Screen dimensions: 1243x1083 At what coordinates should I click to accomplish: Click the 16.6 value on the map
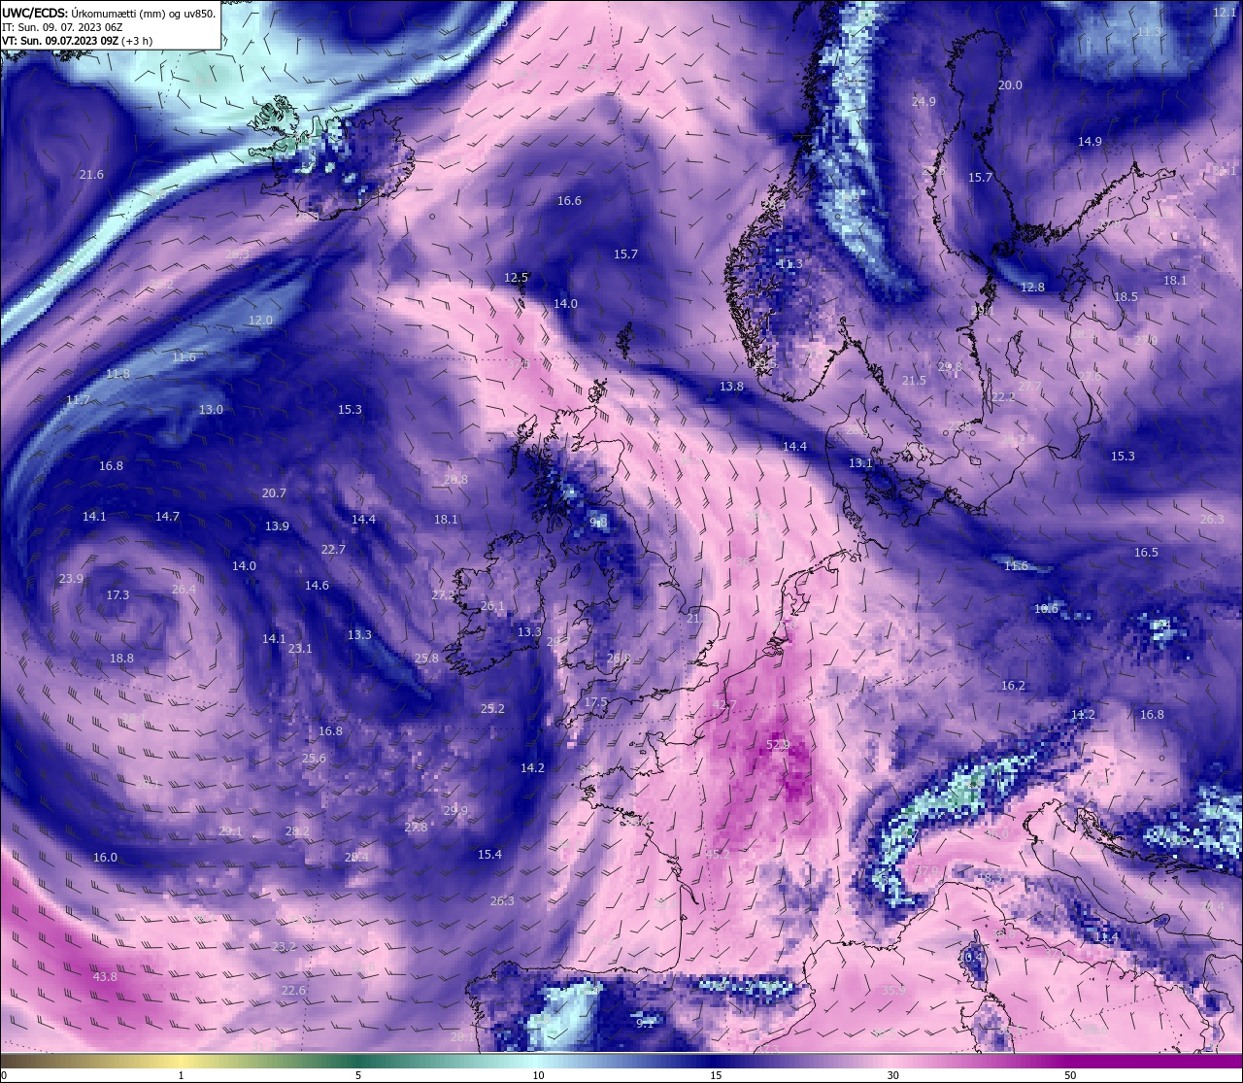(x=569, y=201)
